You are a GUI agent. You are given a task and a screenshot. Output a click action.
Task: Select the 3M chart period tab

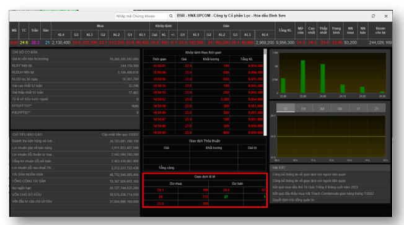coord(322,108)
